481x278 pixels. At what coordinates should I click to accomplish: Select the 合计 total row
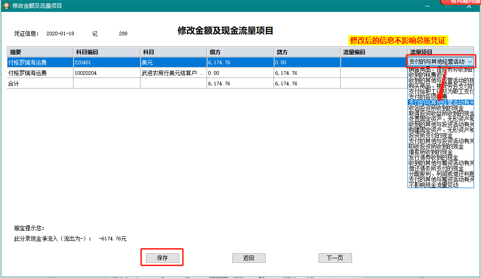tap(39, 83)
